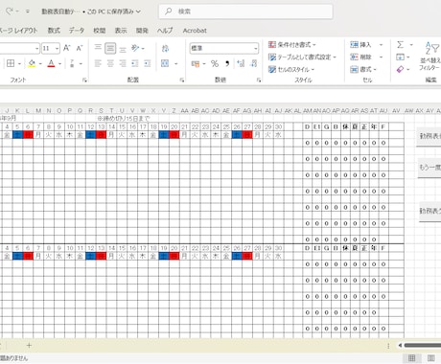
Task: Click the Clear eraser icon
Action: click(x=400, y=69)
